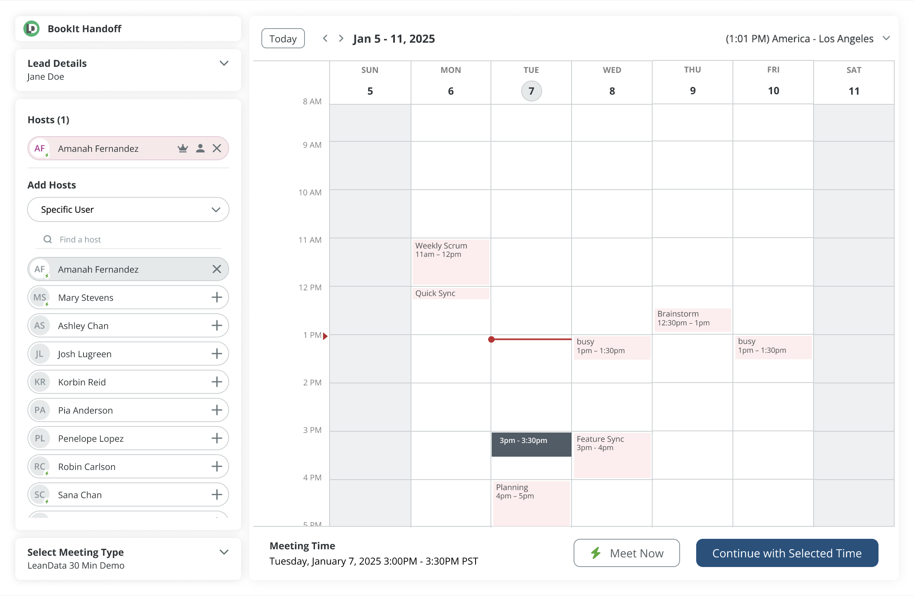Screen dimensions: 914x596
Task: Click the Today button
Action: [283, 38]
